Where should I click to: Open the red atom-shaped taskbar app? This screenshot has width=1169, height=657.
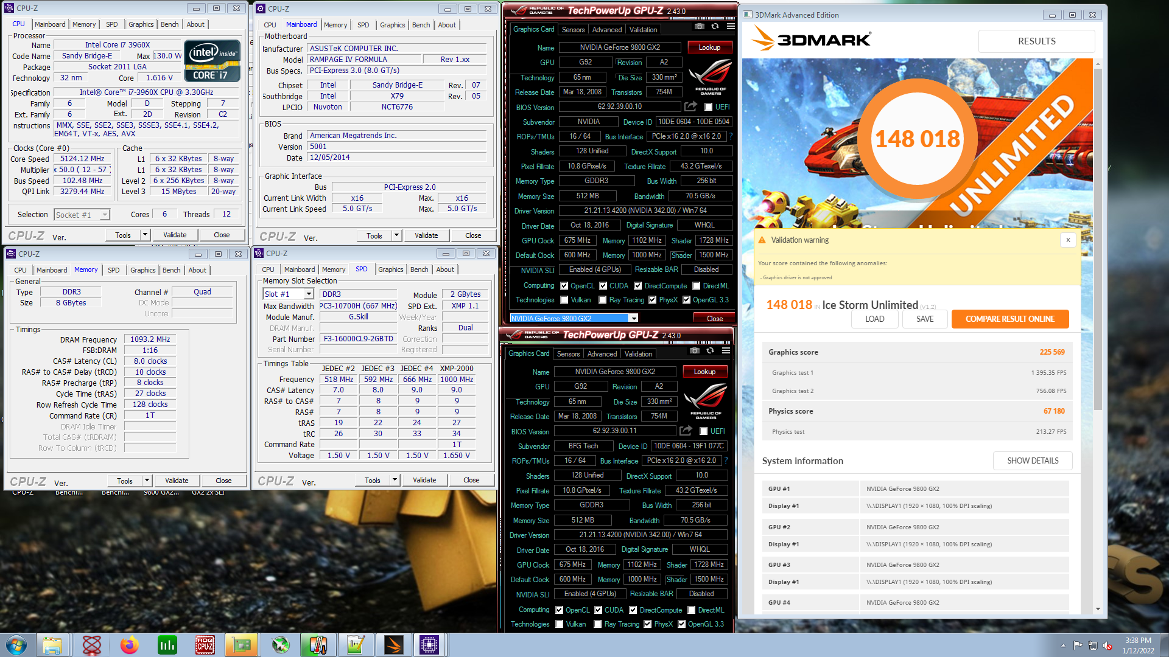(92, 645)
